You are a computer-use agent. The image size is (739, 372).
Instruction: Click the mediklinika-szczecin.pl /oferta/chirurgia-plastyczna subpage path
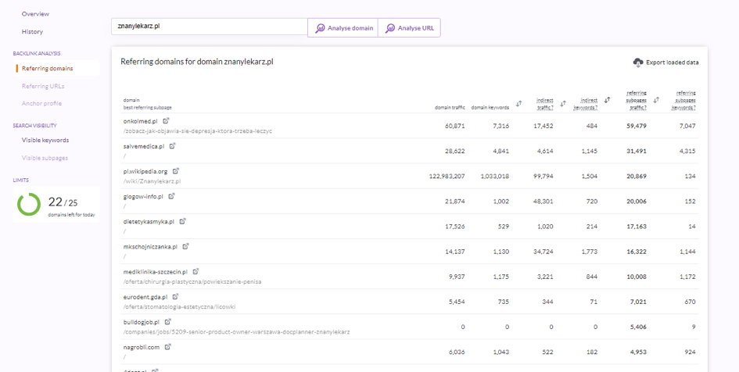point(192,281)
